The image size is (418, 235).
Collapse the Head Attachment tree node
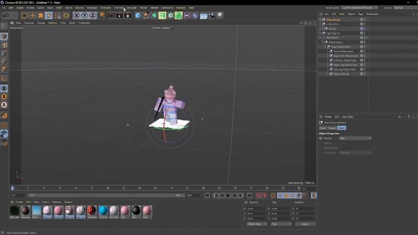[x=325, y=46]
